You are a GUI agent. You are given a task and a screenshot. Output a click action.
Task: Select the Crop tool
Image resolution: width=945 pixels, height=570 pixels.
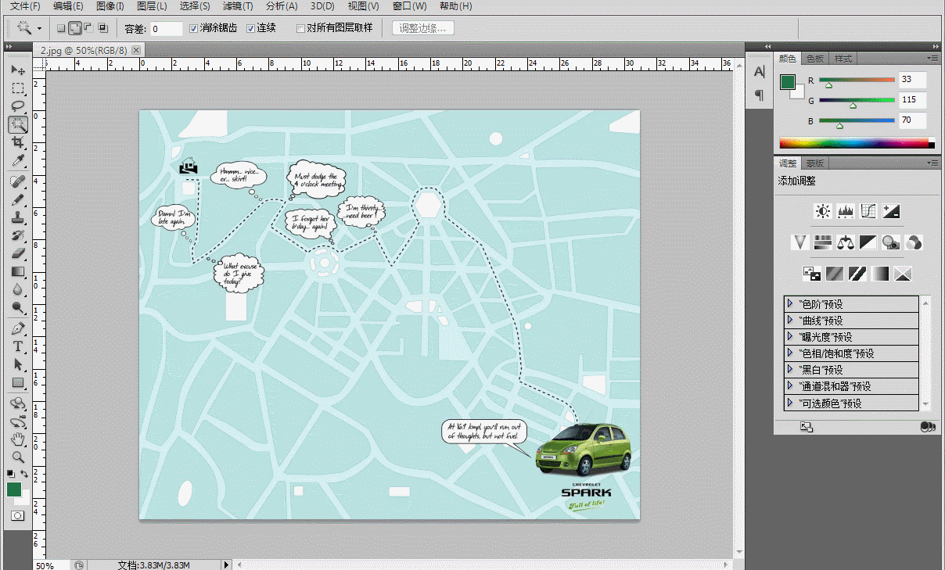point(17,142)
